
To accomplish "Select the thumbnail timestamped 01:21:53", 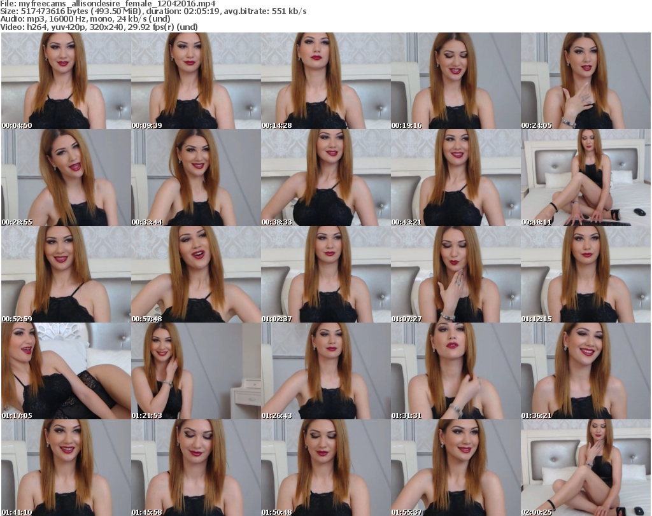I will [196, 371].
